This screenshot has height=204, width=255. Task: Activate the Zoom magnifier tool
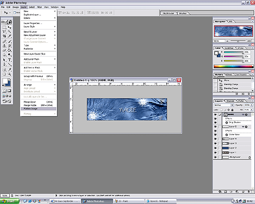click(10, 74)
